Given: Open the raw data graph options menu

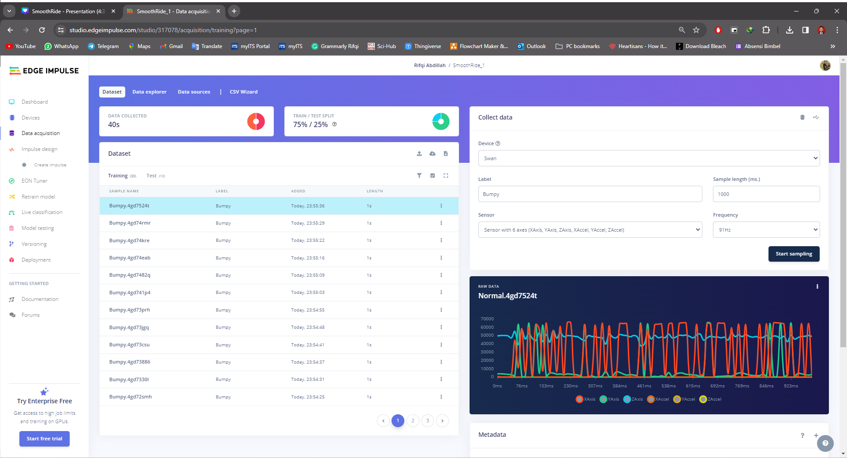Looking at the screenshot, I should pos(817,286).
